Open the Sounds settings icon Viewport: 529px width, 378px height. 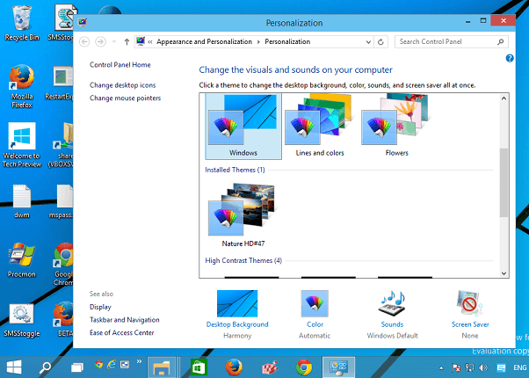(392, 304)
